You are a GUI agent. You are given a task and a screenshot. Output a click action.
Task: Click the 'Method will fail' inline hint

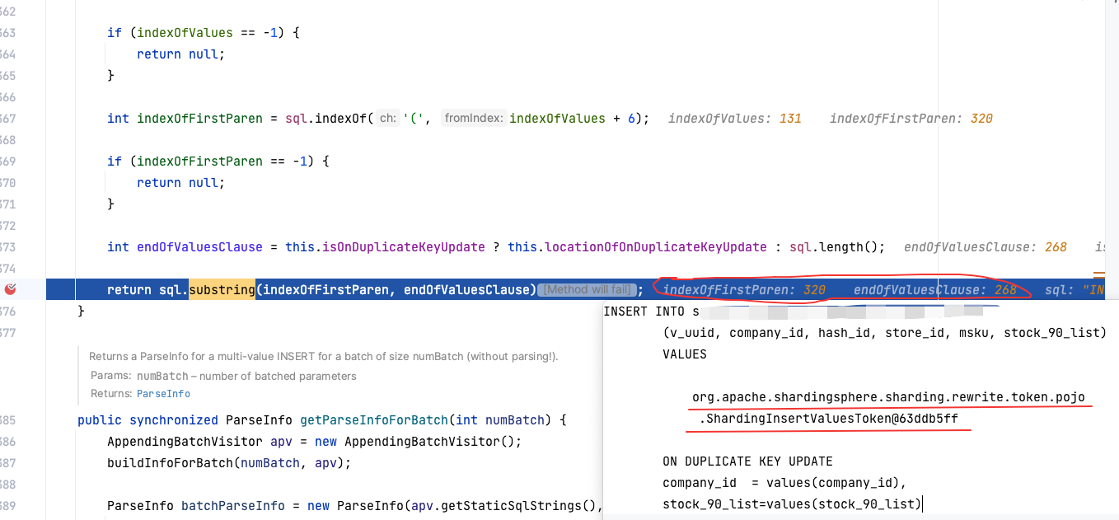(588, 290)
